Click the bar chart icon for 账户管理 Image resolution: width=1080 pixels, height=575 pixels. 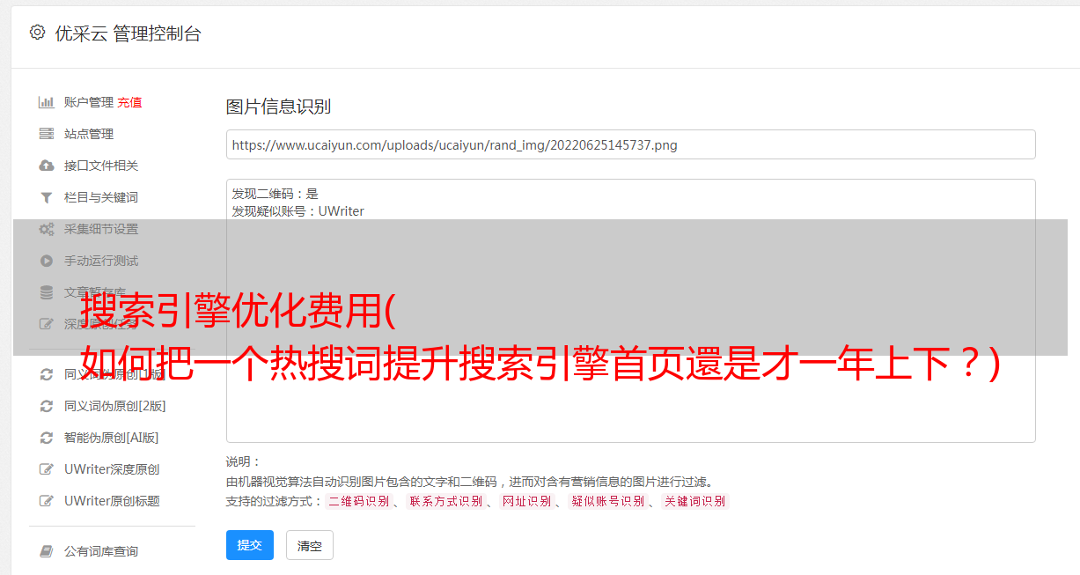coord(47,102)
